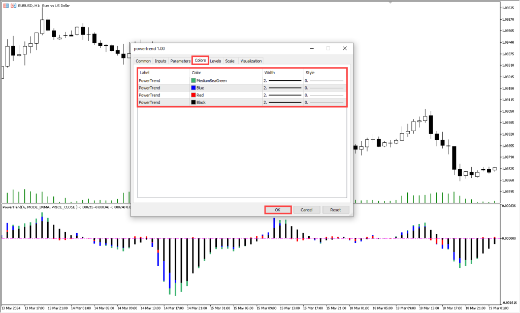Close the powertrend 1.00 dialog
Viewport: 520px width, 313px height.
(345, 48)
